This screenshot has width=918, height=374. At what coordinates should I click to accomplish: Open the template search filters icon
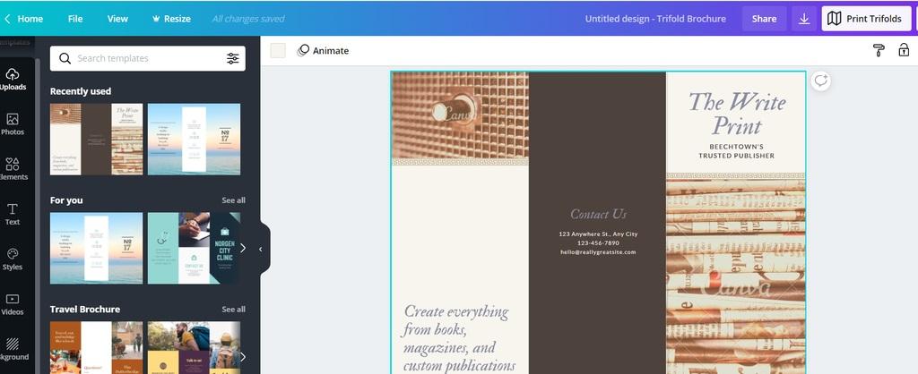pos(232,58)
